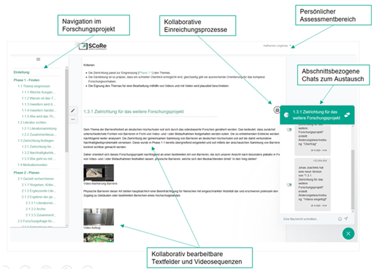375x274 pixels.
Task: Click the 'Kriterien' label above the bullet list
Action: [x=89, y=65]
